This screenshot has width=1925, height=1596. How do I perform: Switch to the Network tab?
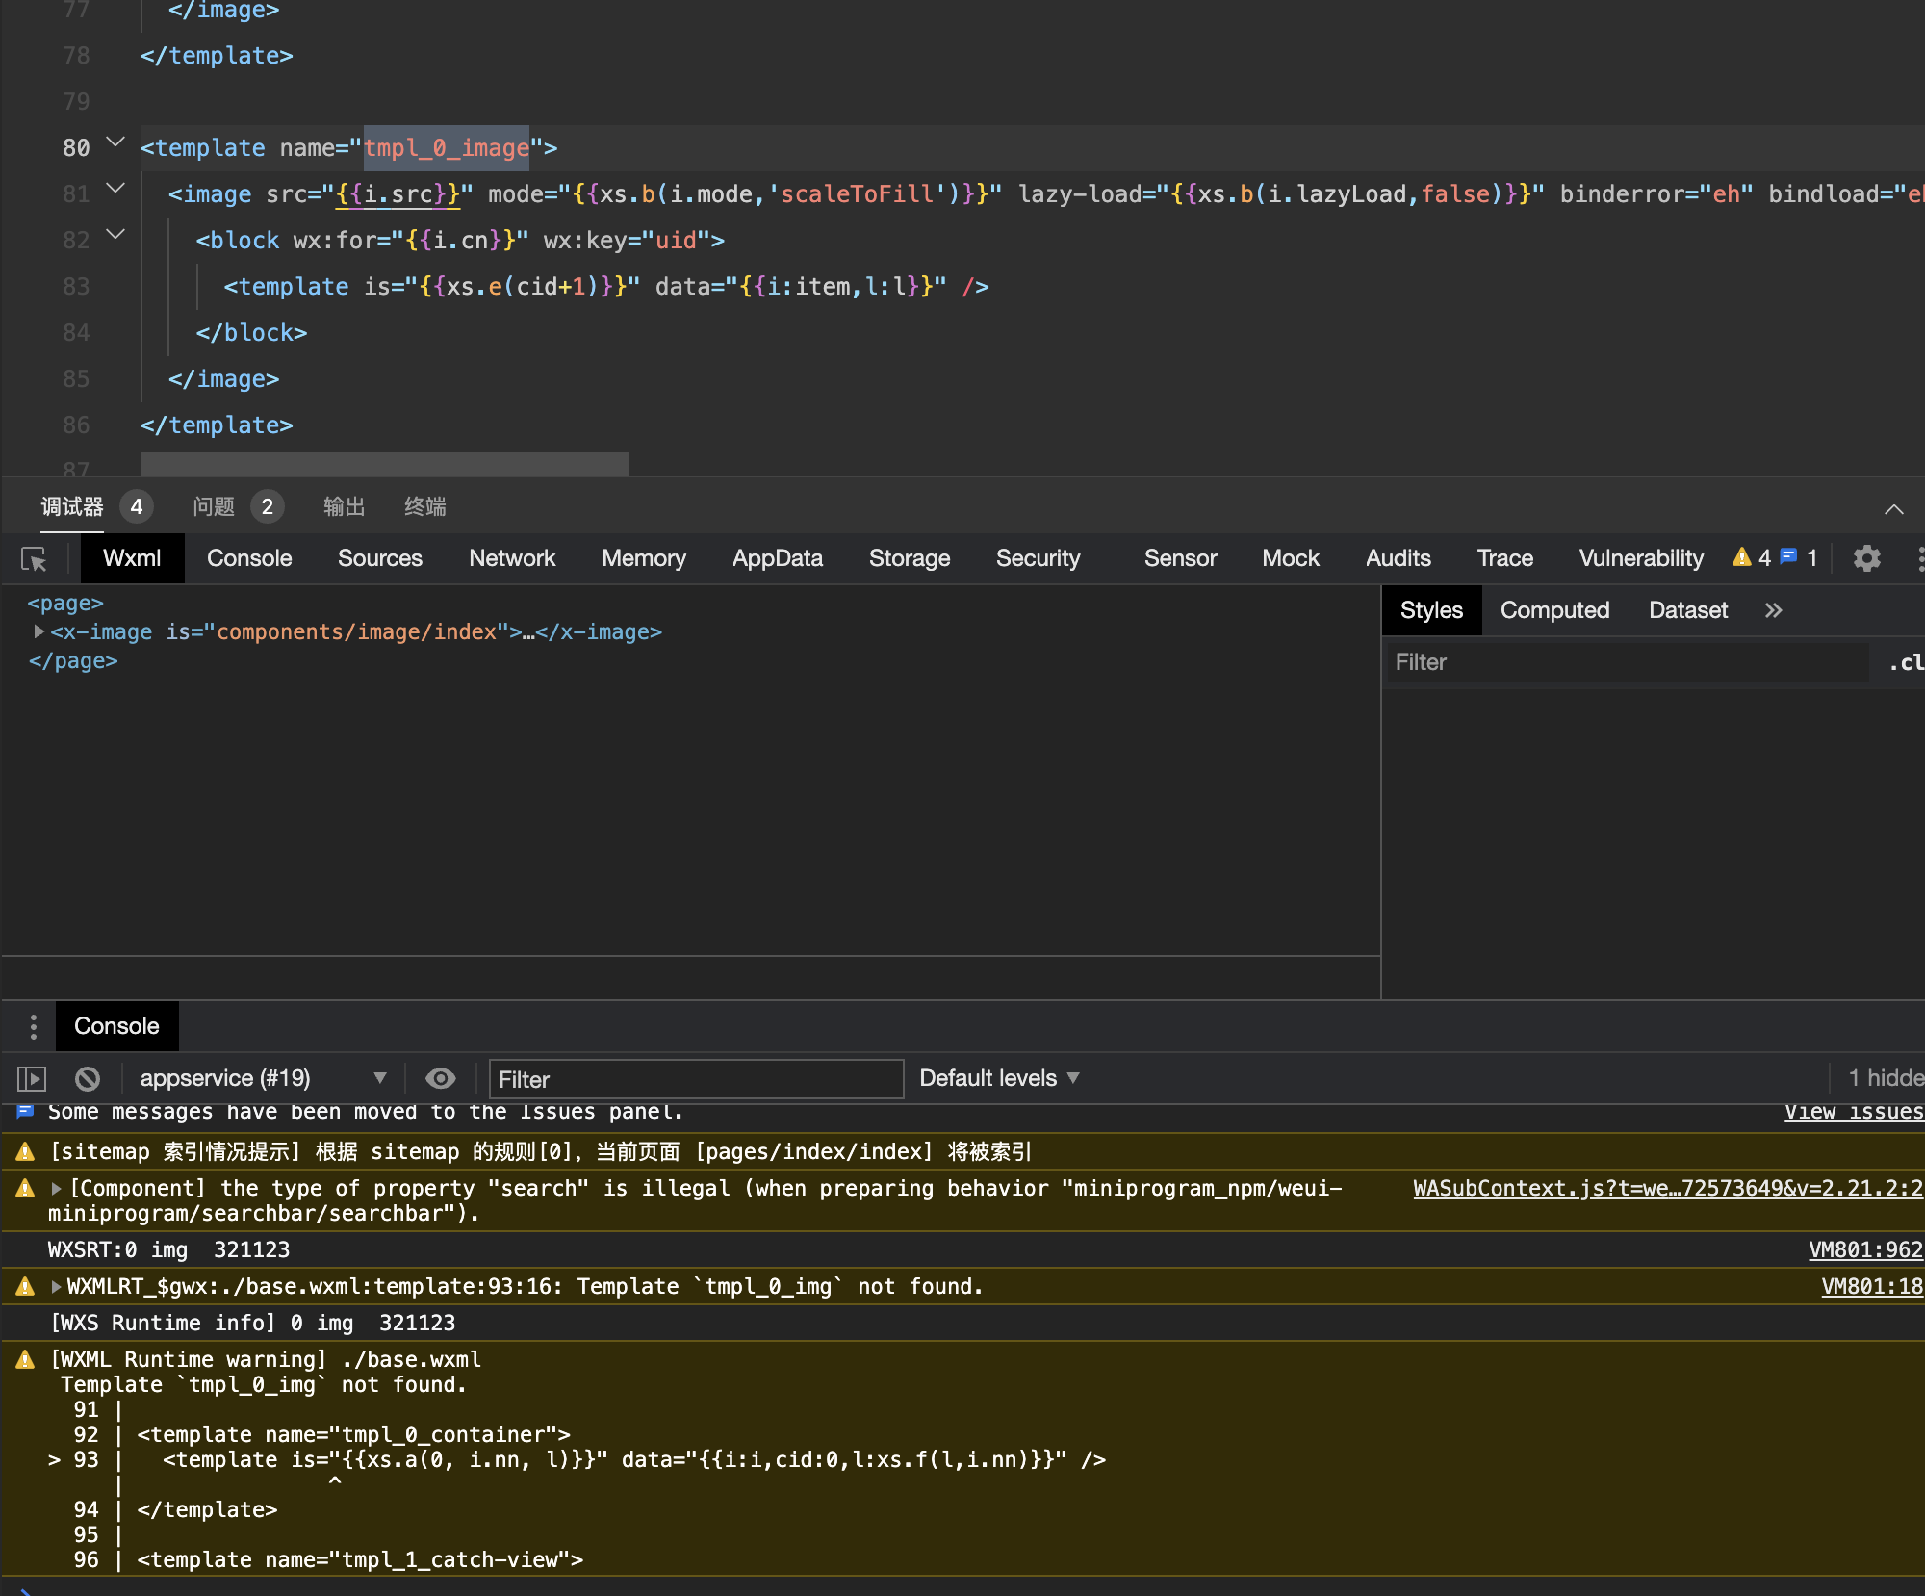pos(512,558)
